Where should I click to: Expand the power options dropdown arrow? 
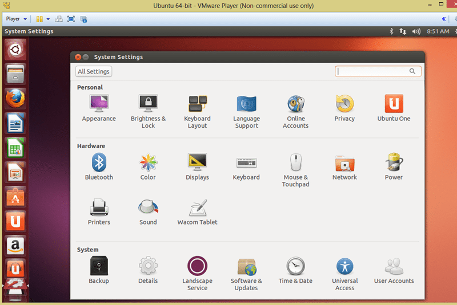pyautogui.click(x=48, y=19)
